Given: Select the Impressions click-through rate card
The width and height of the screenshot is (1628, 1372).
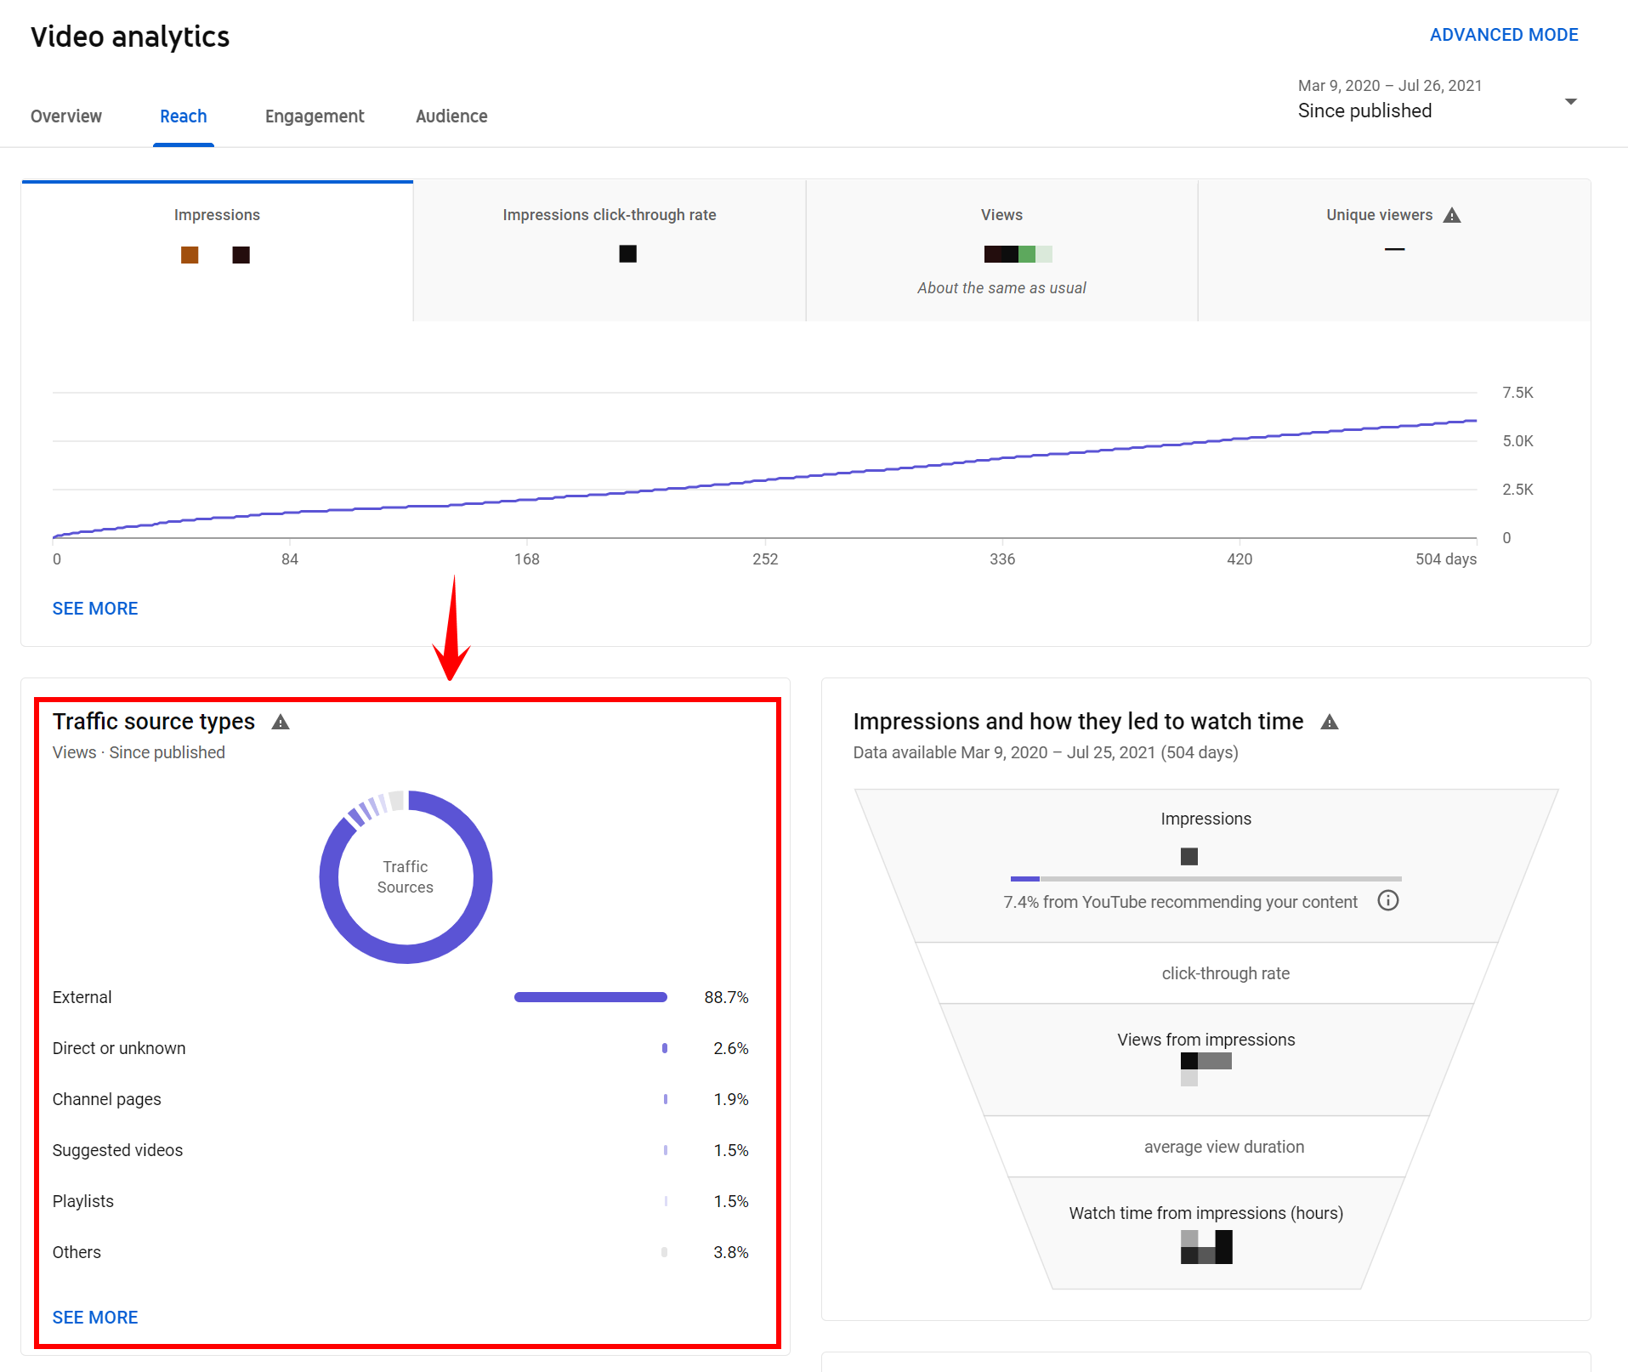Looking at the screenshot, I should [609, 250].
